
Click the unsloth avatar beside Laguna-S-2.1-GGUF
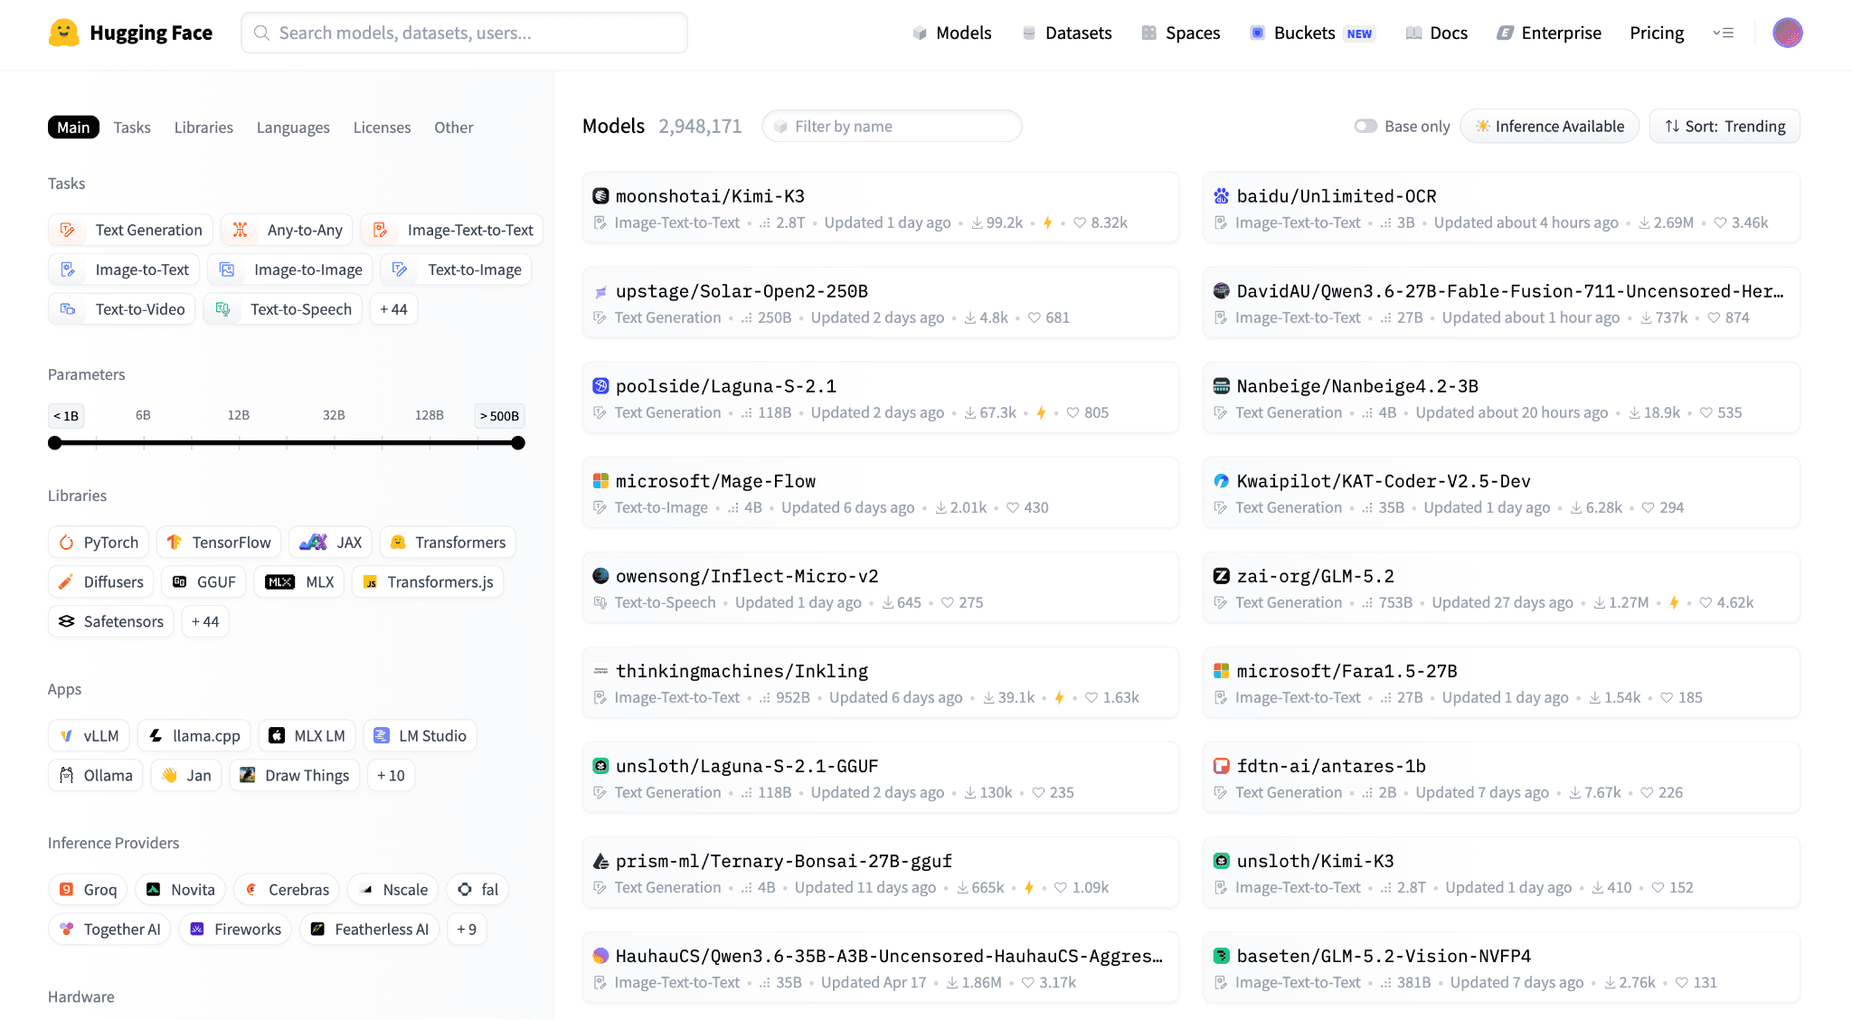tap(600, 766)
